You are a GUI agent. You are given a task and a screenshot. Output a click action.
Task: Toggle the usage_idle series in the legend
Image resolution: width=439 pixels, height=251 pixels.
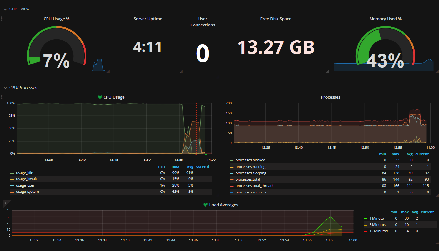[x=25, y=173]
